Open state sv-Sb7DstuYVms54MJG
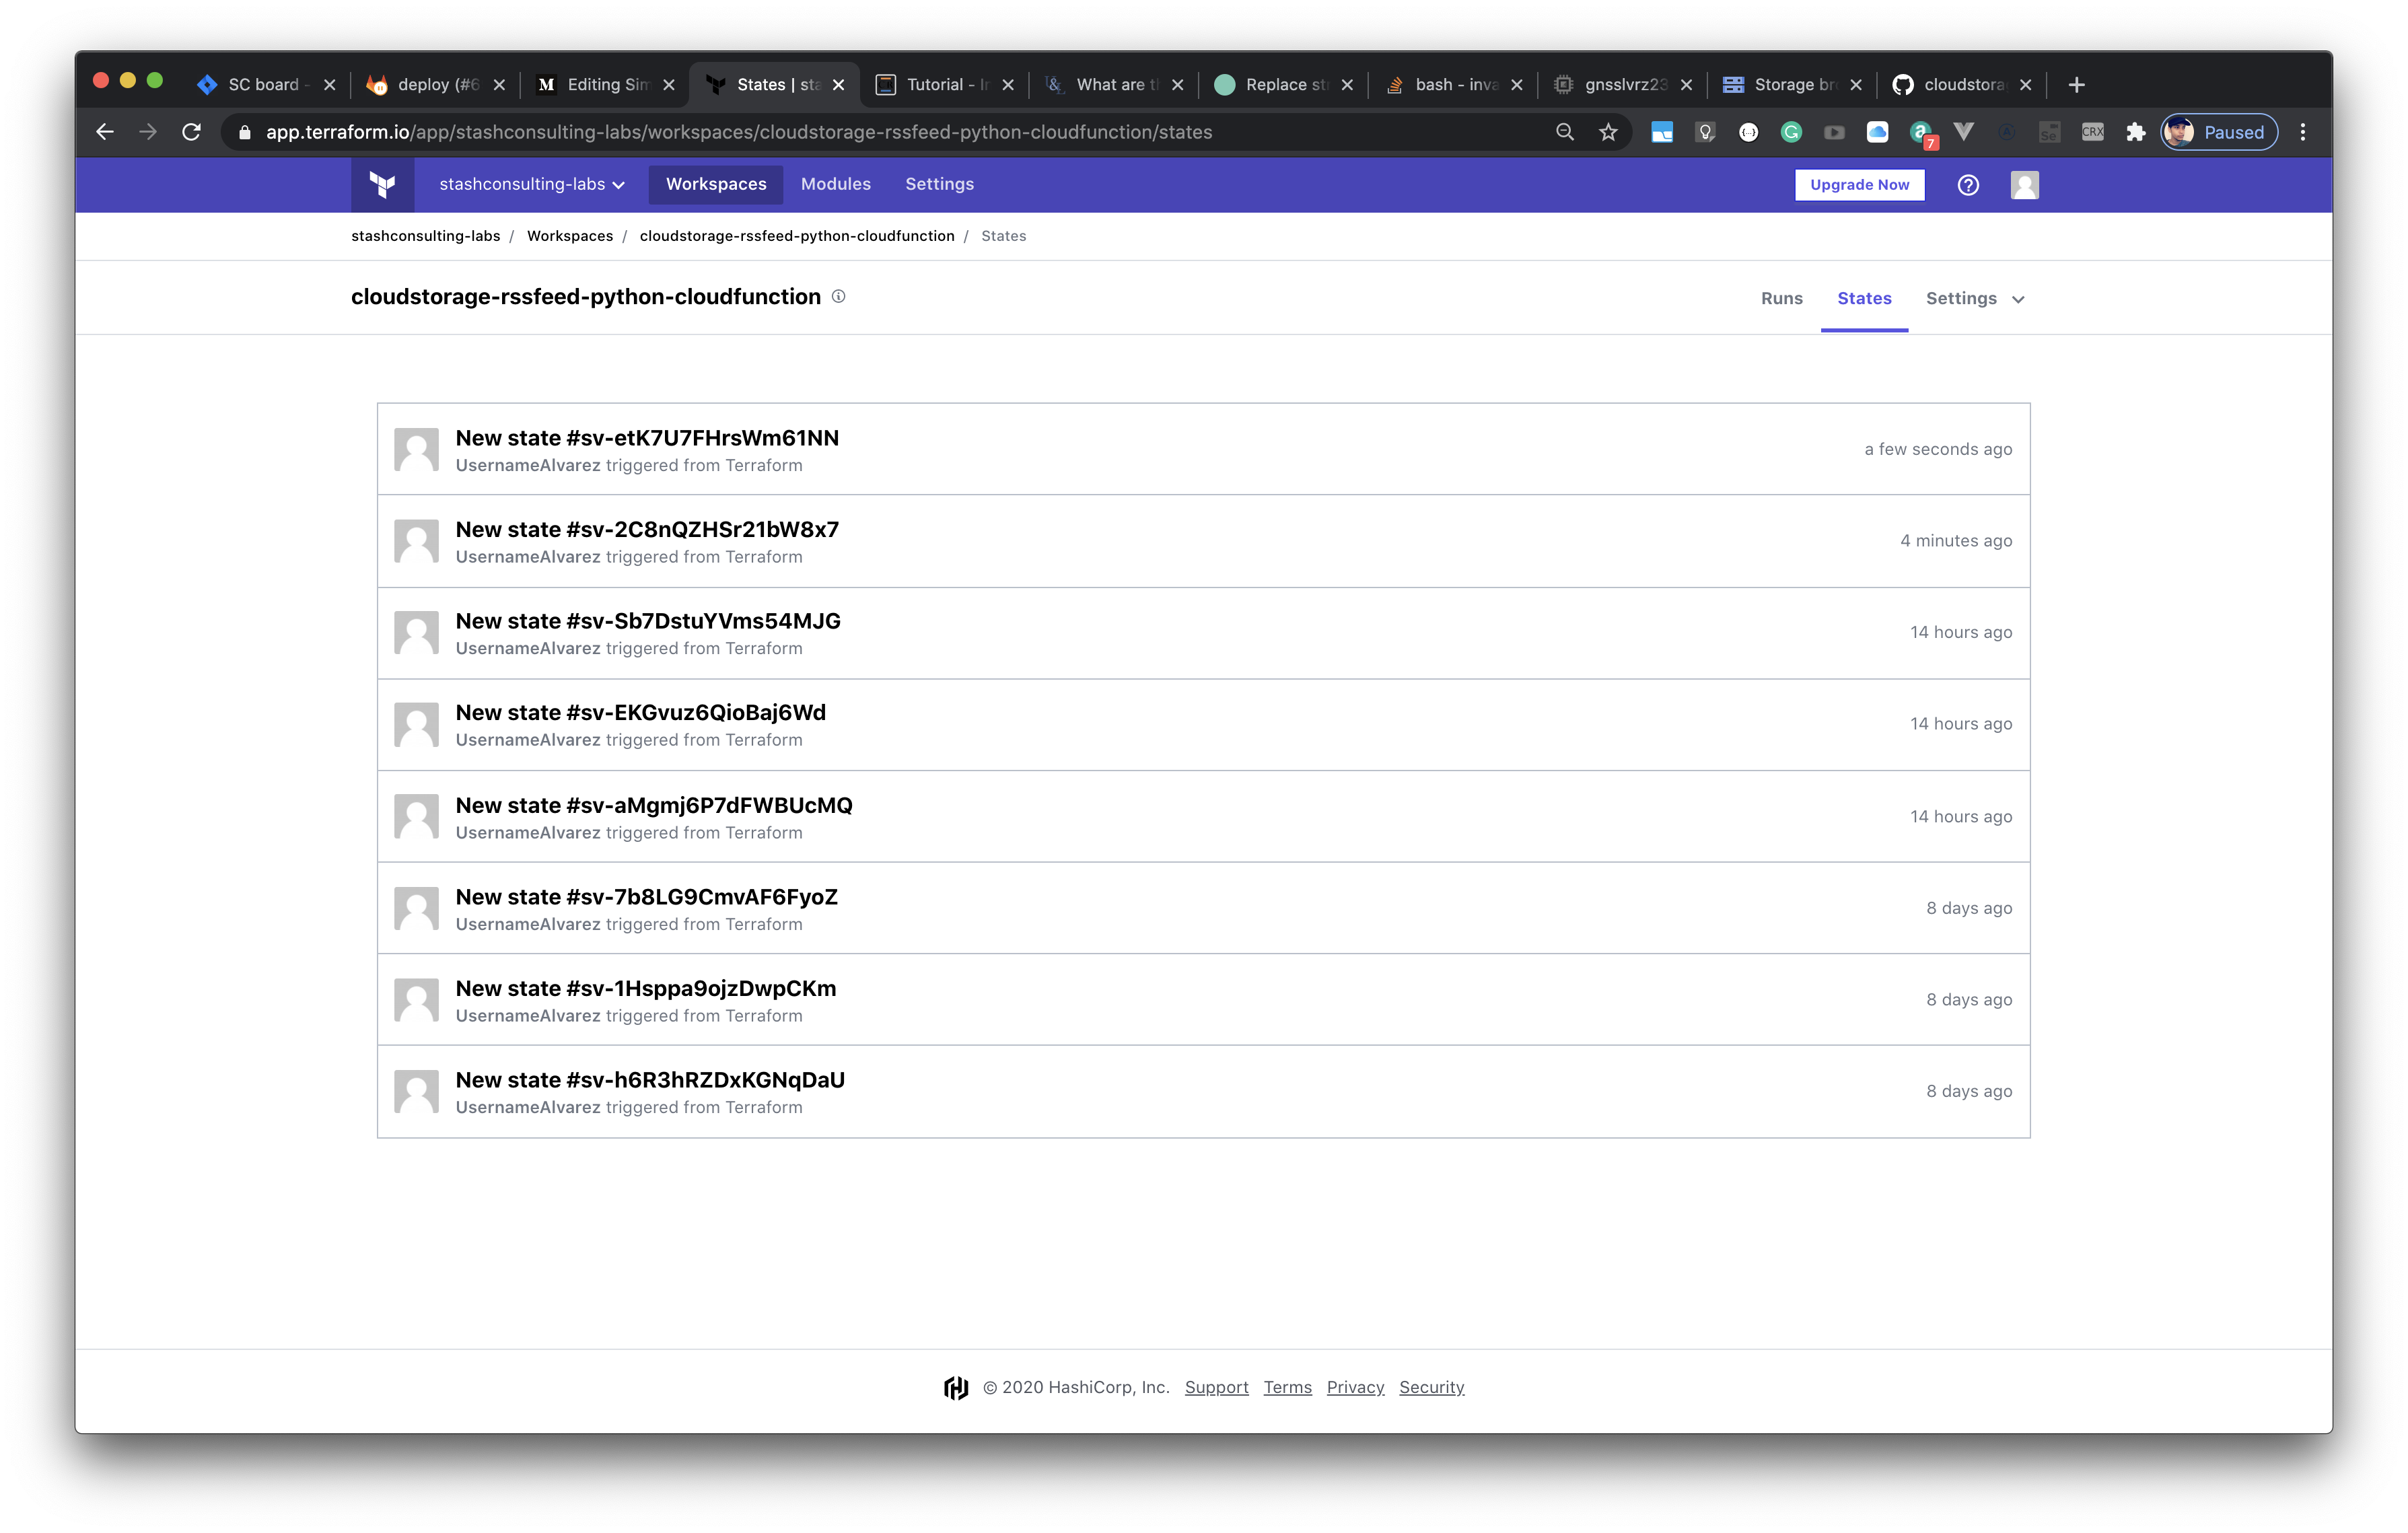Screen dimensions: 2408x1533 648,621
